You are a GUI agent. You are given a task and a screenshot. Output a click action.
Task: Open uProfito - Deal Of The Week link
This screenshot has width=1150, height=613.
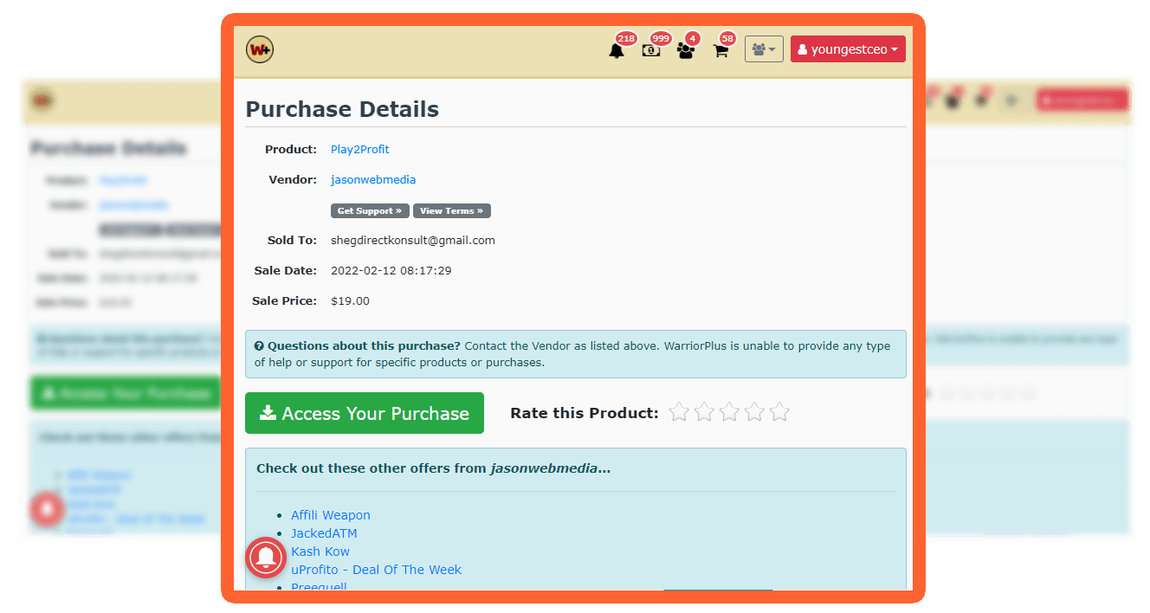coord(377,570)
